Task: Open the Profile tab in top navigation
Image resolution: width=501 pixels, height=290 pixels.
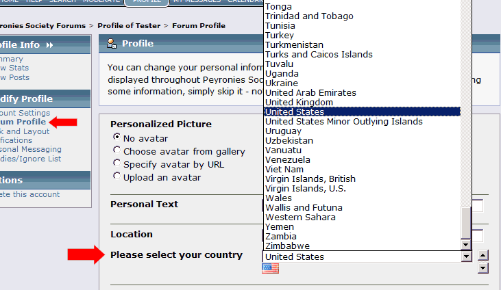Action: (x=146, y=2)
